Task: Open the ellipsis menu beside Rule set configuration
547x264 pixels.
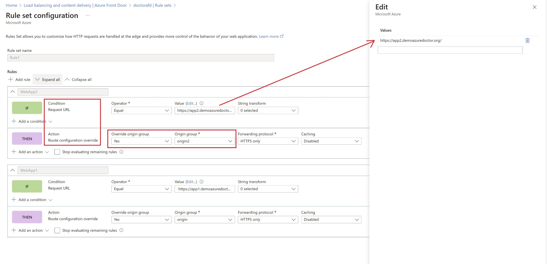Action: (x=88, y=16)
